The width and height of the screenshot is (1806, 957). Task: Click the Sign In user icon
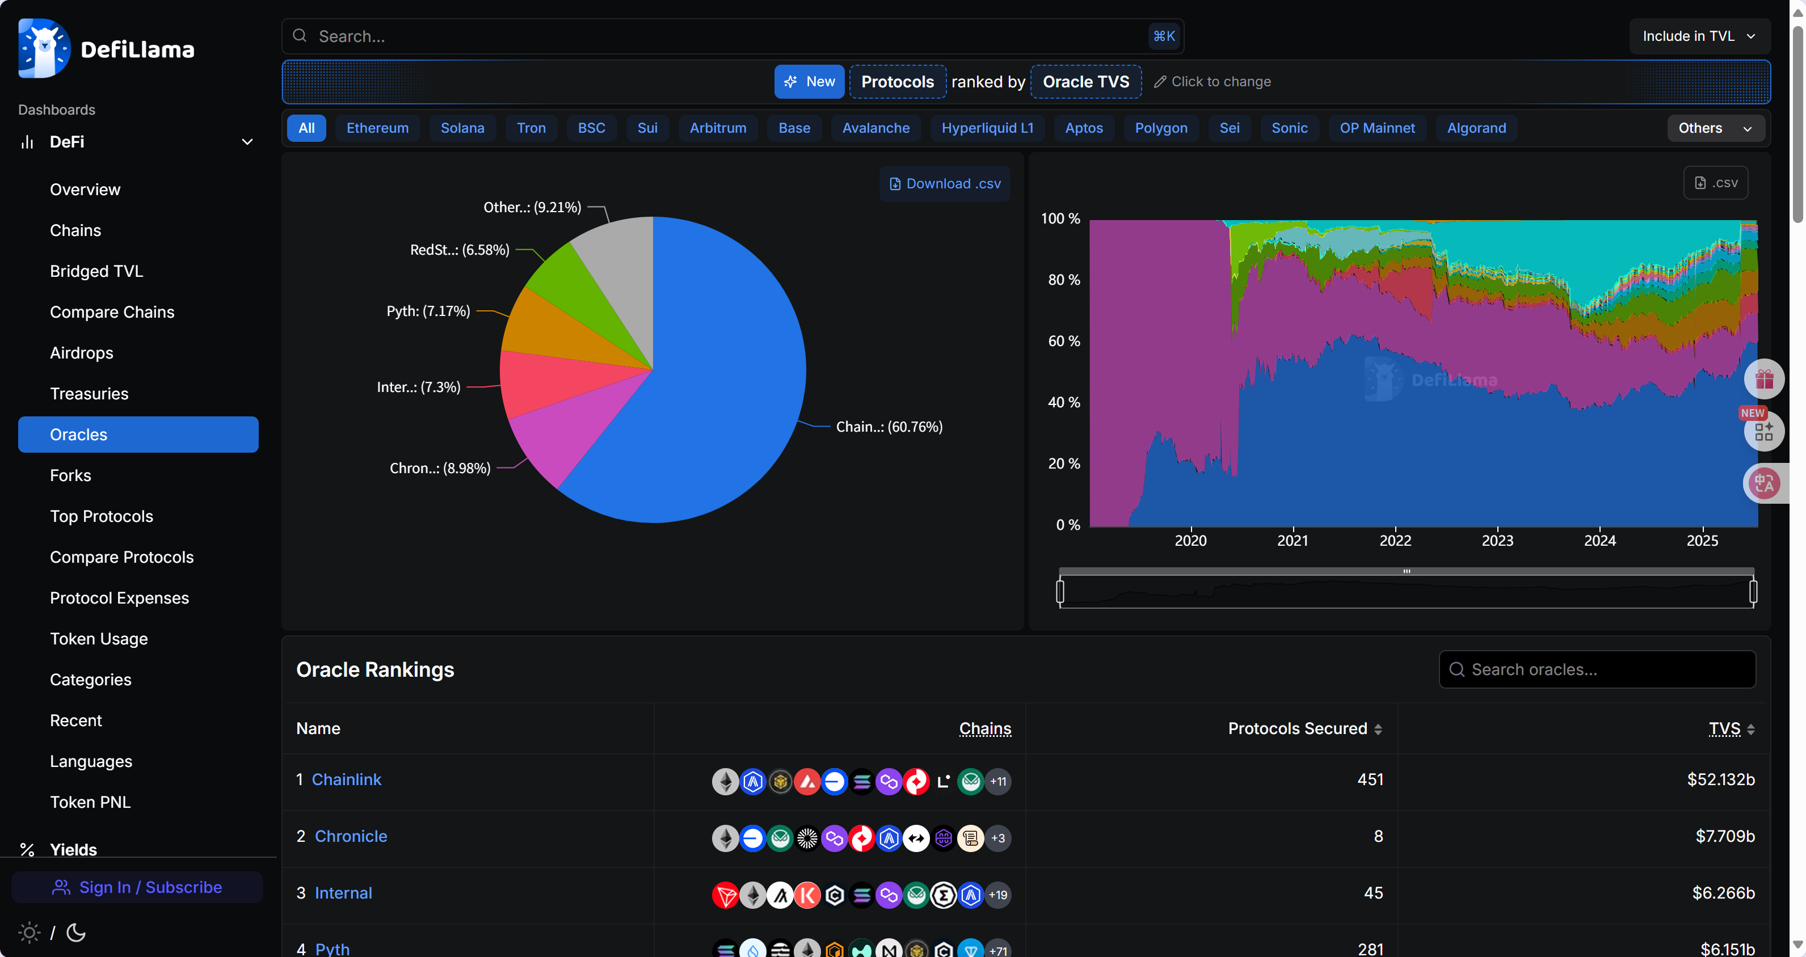point(61,887)
